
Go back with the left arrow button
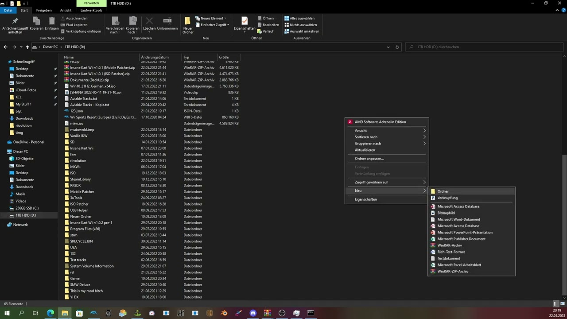5,47
